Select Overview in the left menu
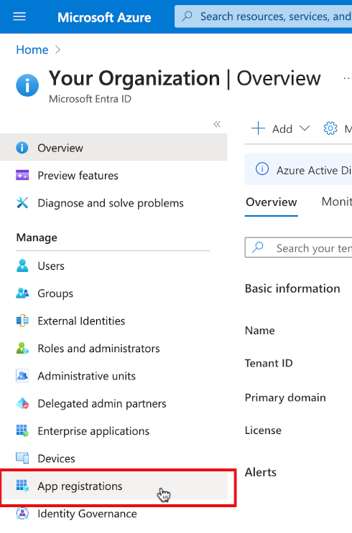 [x=114, y=148]
